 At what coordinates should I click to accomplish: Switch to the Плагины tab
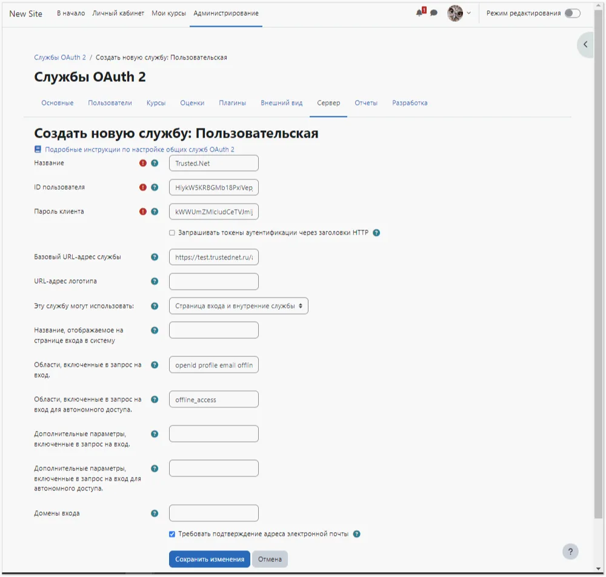click(234, 102)
